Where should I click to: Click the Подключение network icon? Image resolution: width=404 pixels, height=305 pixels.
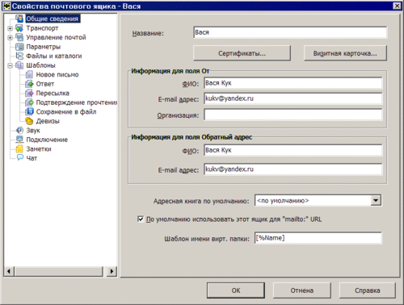[19, 140]
